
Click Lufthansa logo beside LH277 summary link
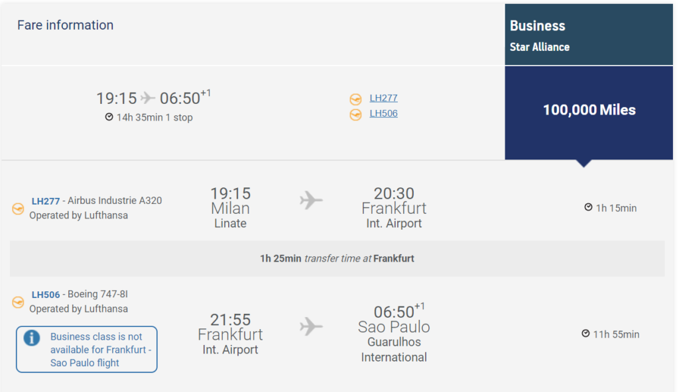[x=355, y=99]
